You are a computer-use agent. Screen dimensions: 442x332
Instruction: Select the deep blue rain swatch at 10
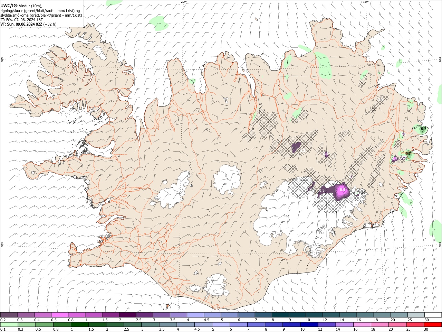(309, 324)
